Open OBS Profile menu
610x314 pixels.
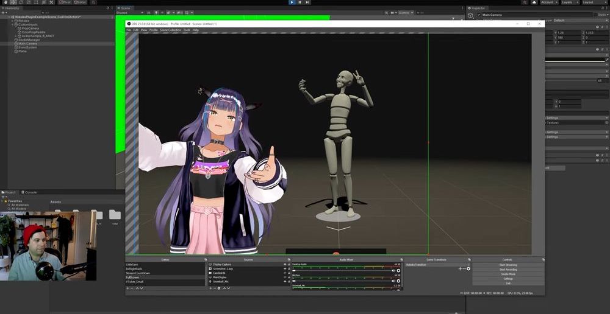point(154,30)
